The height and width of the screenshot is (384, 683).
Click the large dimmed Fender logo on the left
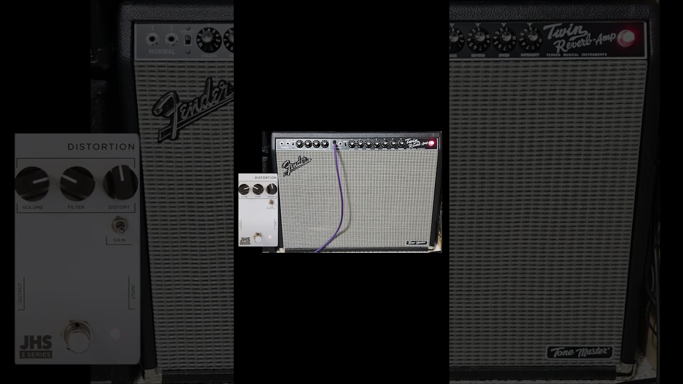coord(193,109)
